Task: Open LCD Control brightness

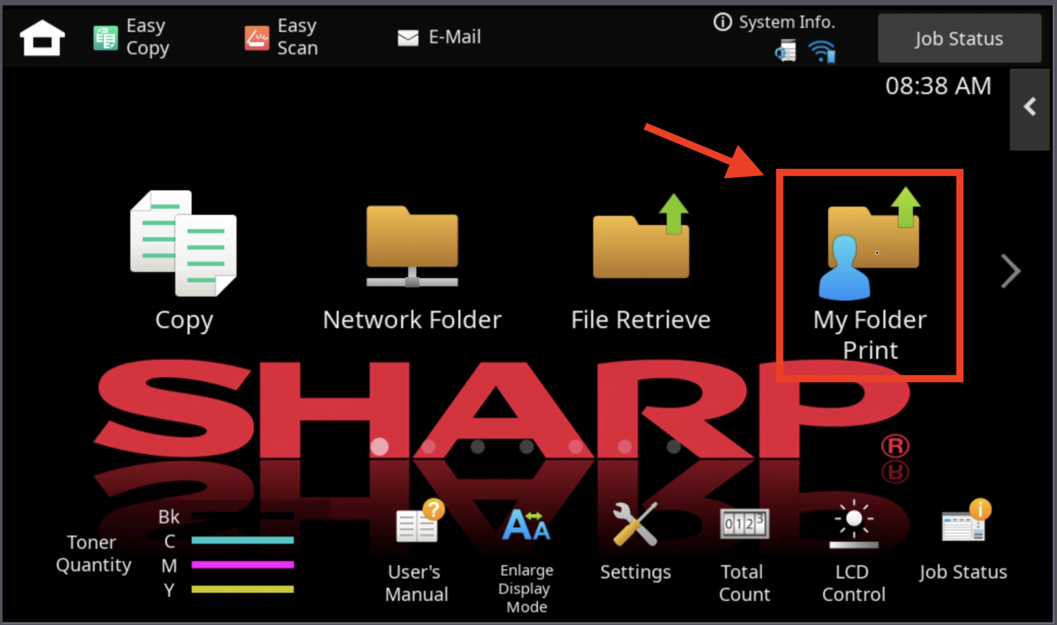Action: [x=854, y=551]
